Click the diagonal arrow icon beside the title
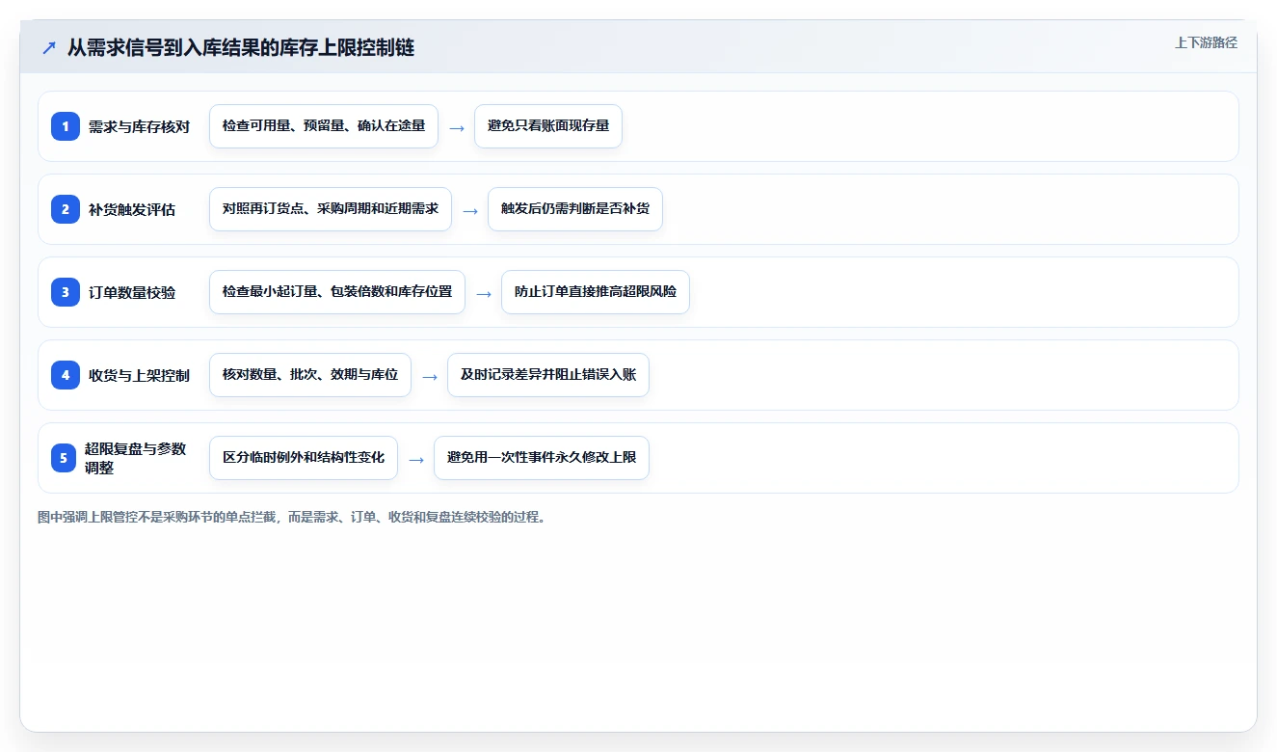The image size is (1277, 752). click(x=49, y=48)
